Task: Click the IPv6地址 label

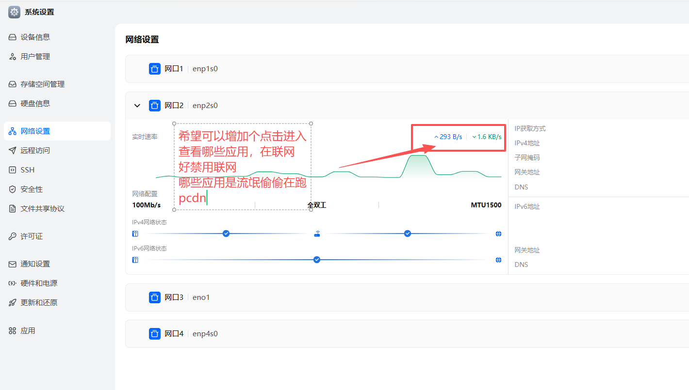Action: 527,206
